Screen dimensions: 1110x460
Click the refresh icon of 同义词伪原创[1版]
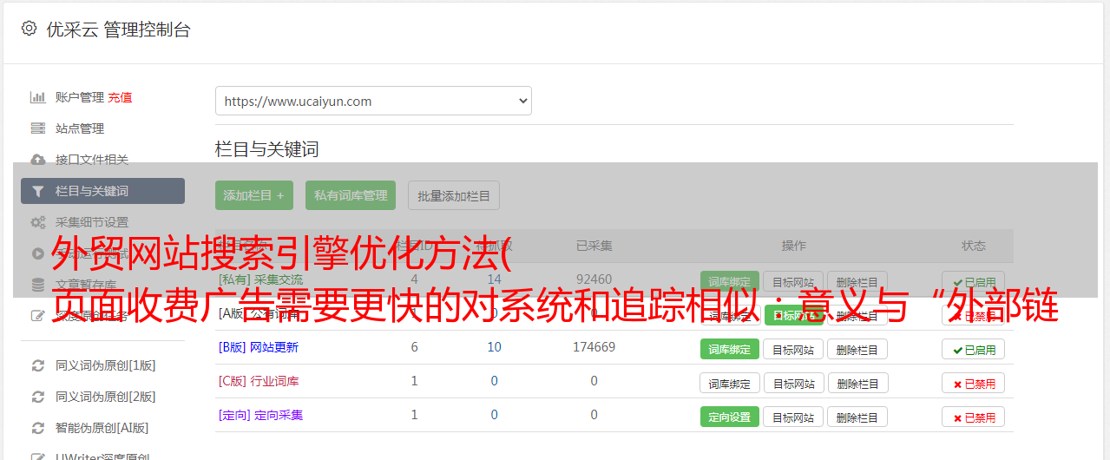point(37,365)
